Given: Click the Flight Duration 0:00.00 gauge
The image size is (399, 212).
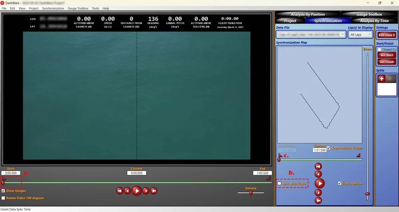Looking at the screenshot, I should tap(230, 22).
